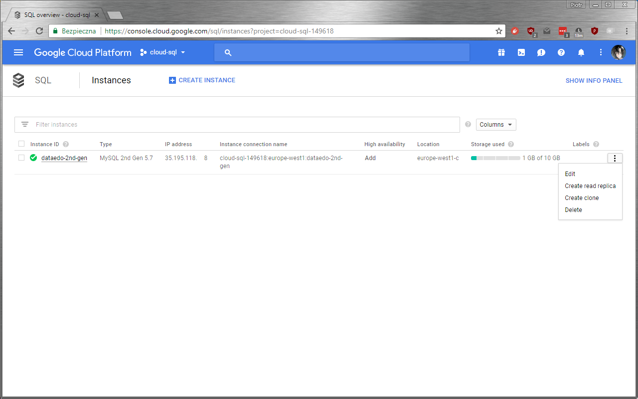Choose Create read replica from menu
The height and width of the screenshot is (399, 638).
[x=590, y=186]
